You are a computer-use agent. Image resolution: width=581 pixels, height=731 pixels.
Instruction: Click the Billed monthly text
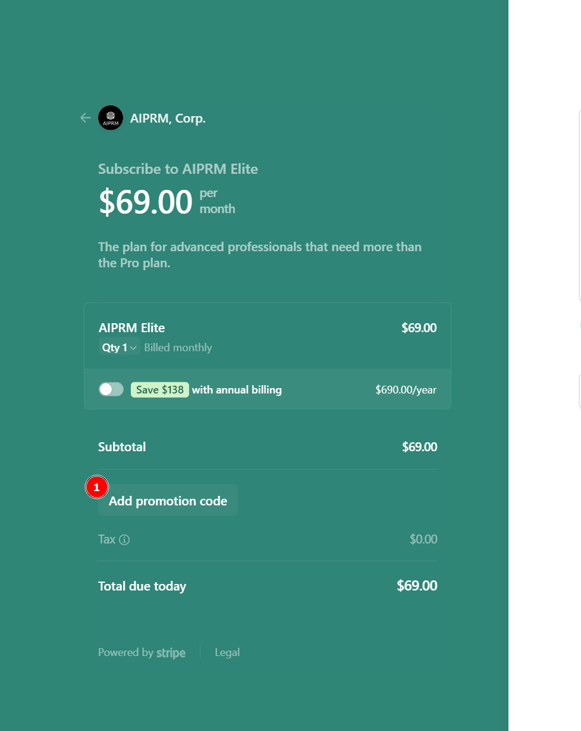pyautogui.click(x=178, y=348)
